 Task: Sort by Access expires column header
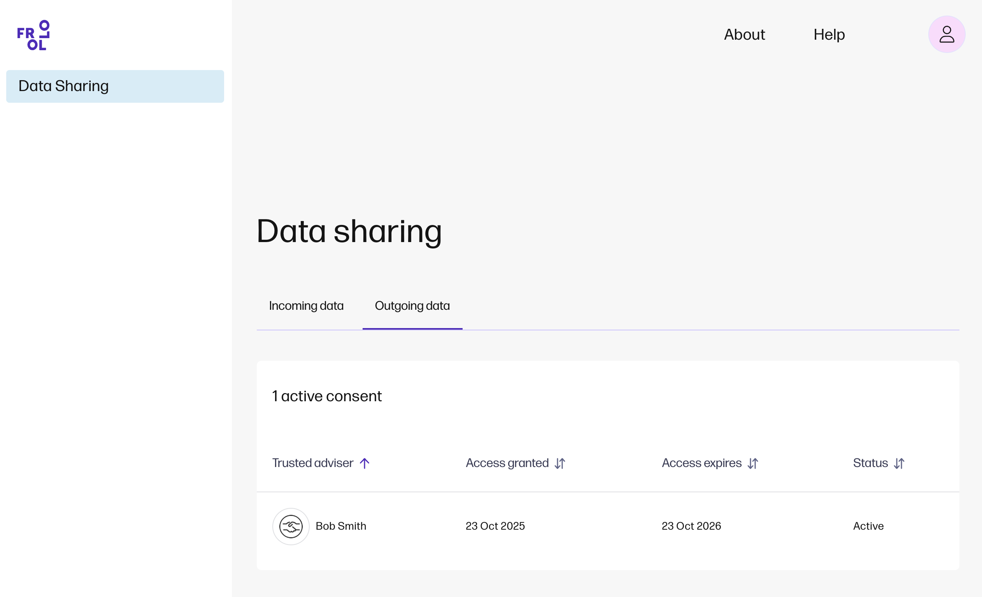(x=701, y=463)
